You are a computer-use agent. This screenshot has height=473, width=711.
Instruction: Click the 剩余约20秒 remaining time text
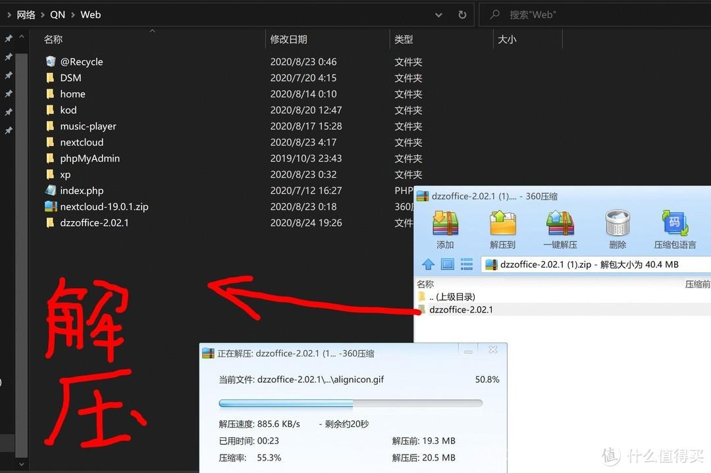tap(347, 424)
